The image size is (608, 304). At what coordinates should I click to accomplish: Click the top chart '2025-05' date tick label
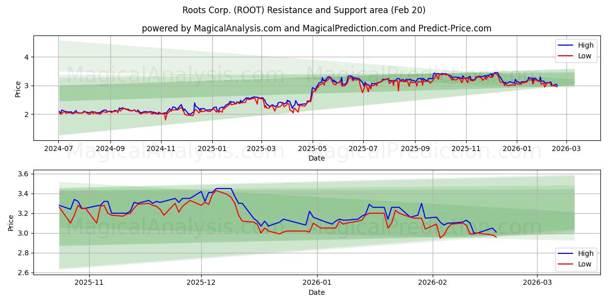pyautogui.click(x=313, y=149)
